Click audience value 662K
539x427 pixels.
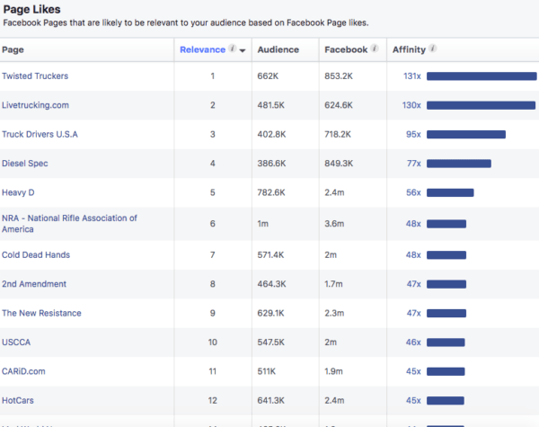click(x=268, y=76)
